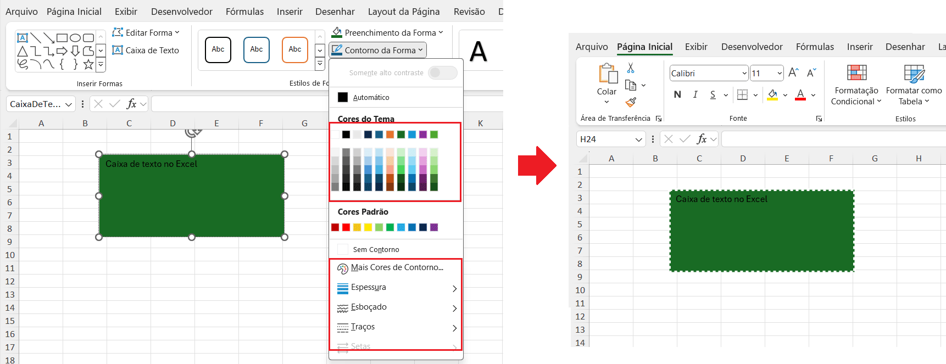Click the name box showing H24
This screenshot has width=946, height=364.
(604, 139)
